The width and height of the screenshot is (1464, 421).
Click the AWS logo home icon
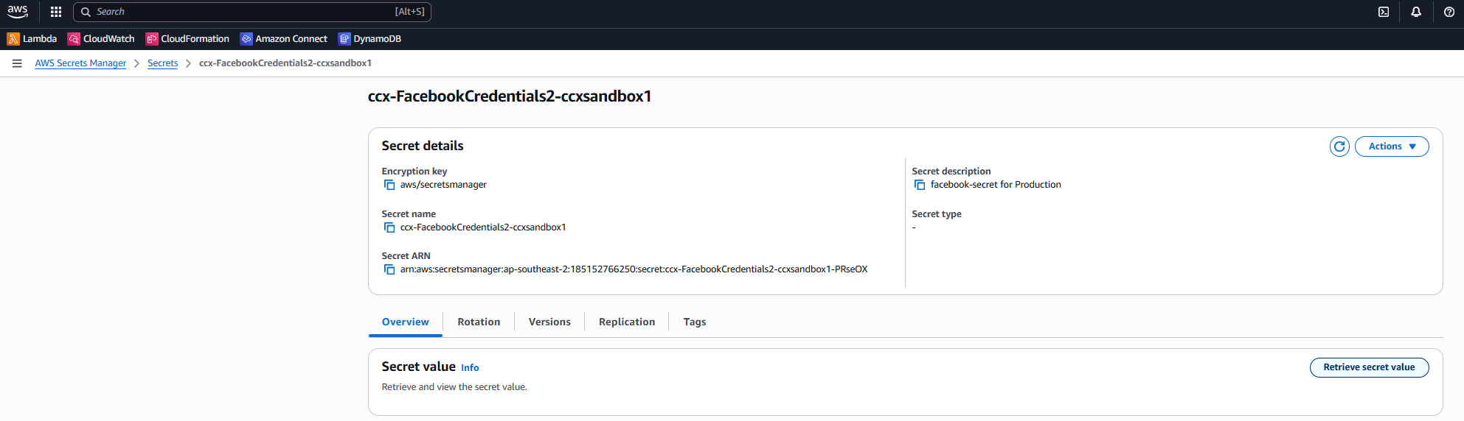pos(18,12)
